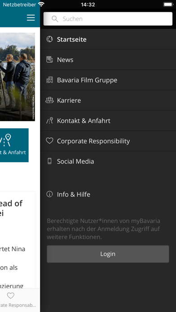Viewport: 176px width, 312px height.
Task: Click the heart icon beside Corporate Responsibility
Action: (x=49, y=141)
